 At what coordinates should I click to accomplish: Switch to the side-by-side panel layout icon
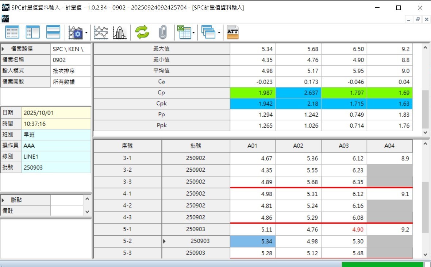[x=32, y=32]
